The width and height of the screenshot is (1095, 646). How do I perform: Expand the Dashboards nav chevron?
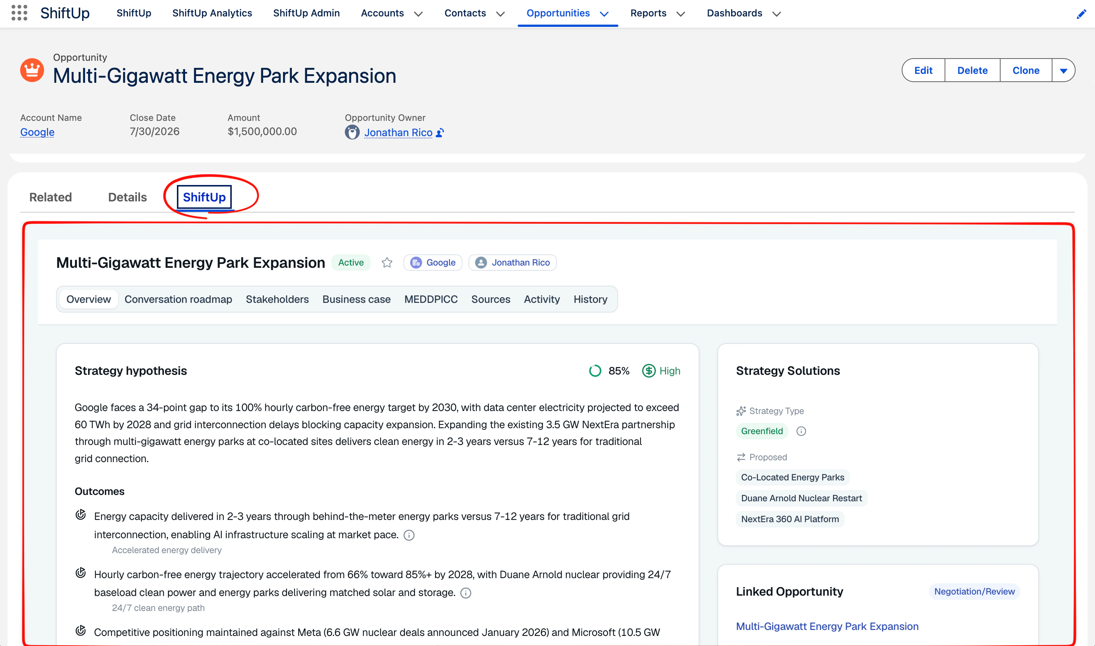click(x=777, y=14)
